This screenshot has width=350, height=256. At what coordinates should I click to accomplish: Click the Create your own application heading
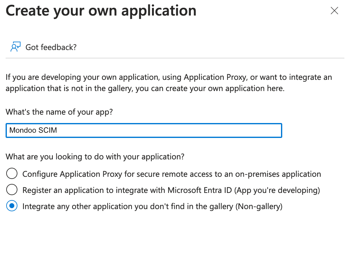pos(101,10)
